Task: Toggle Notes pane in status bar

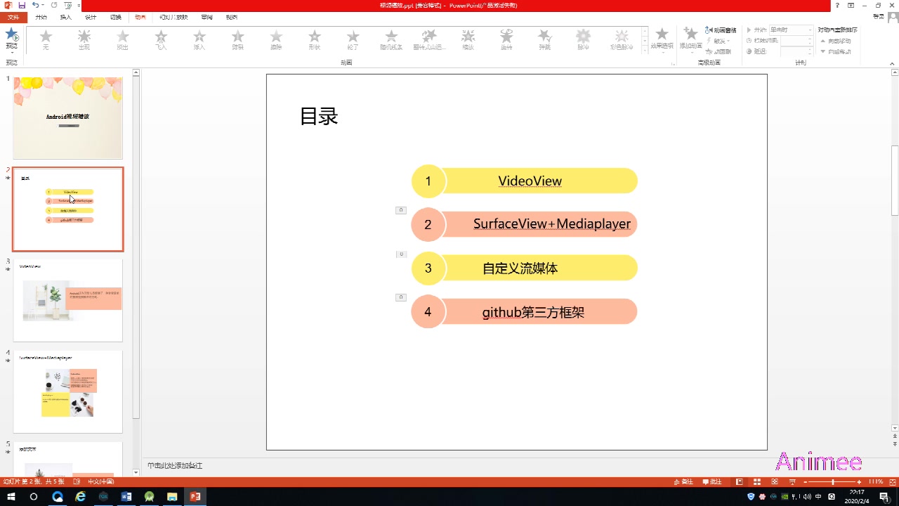Action: pos(683,481)
